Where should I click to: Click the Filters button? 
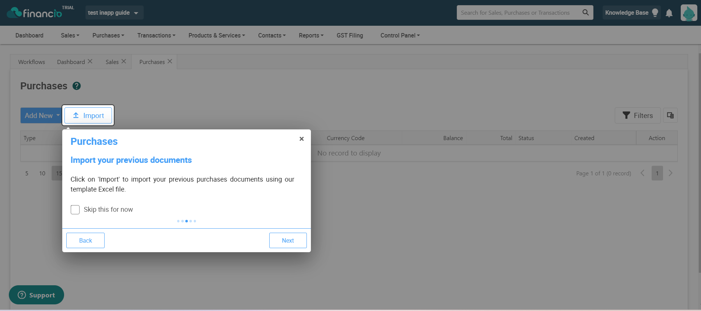tap(638, 115)
